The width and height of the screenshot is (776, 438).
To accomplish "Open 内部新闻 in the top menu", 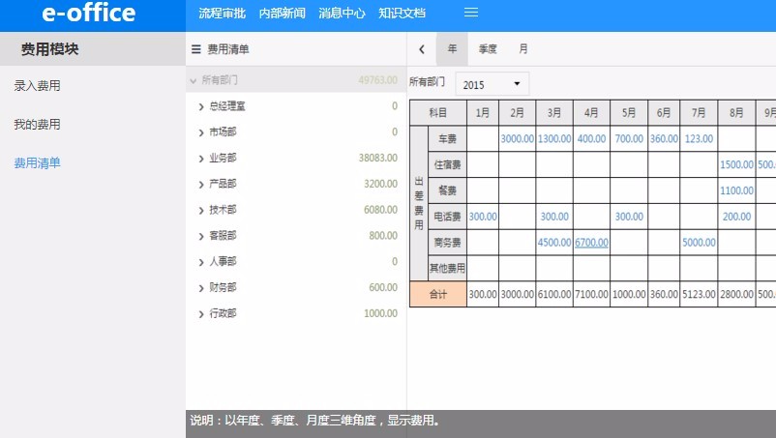I will click(283, 14).
